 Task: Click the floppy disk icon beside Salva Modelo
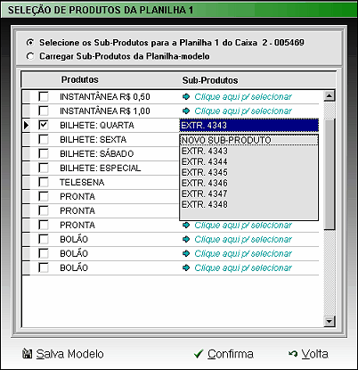pos(27,354)
